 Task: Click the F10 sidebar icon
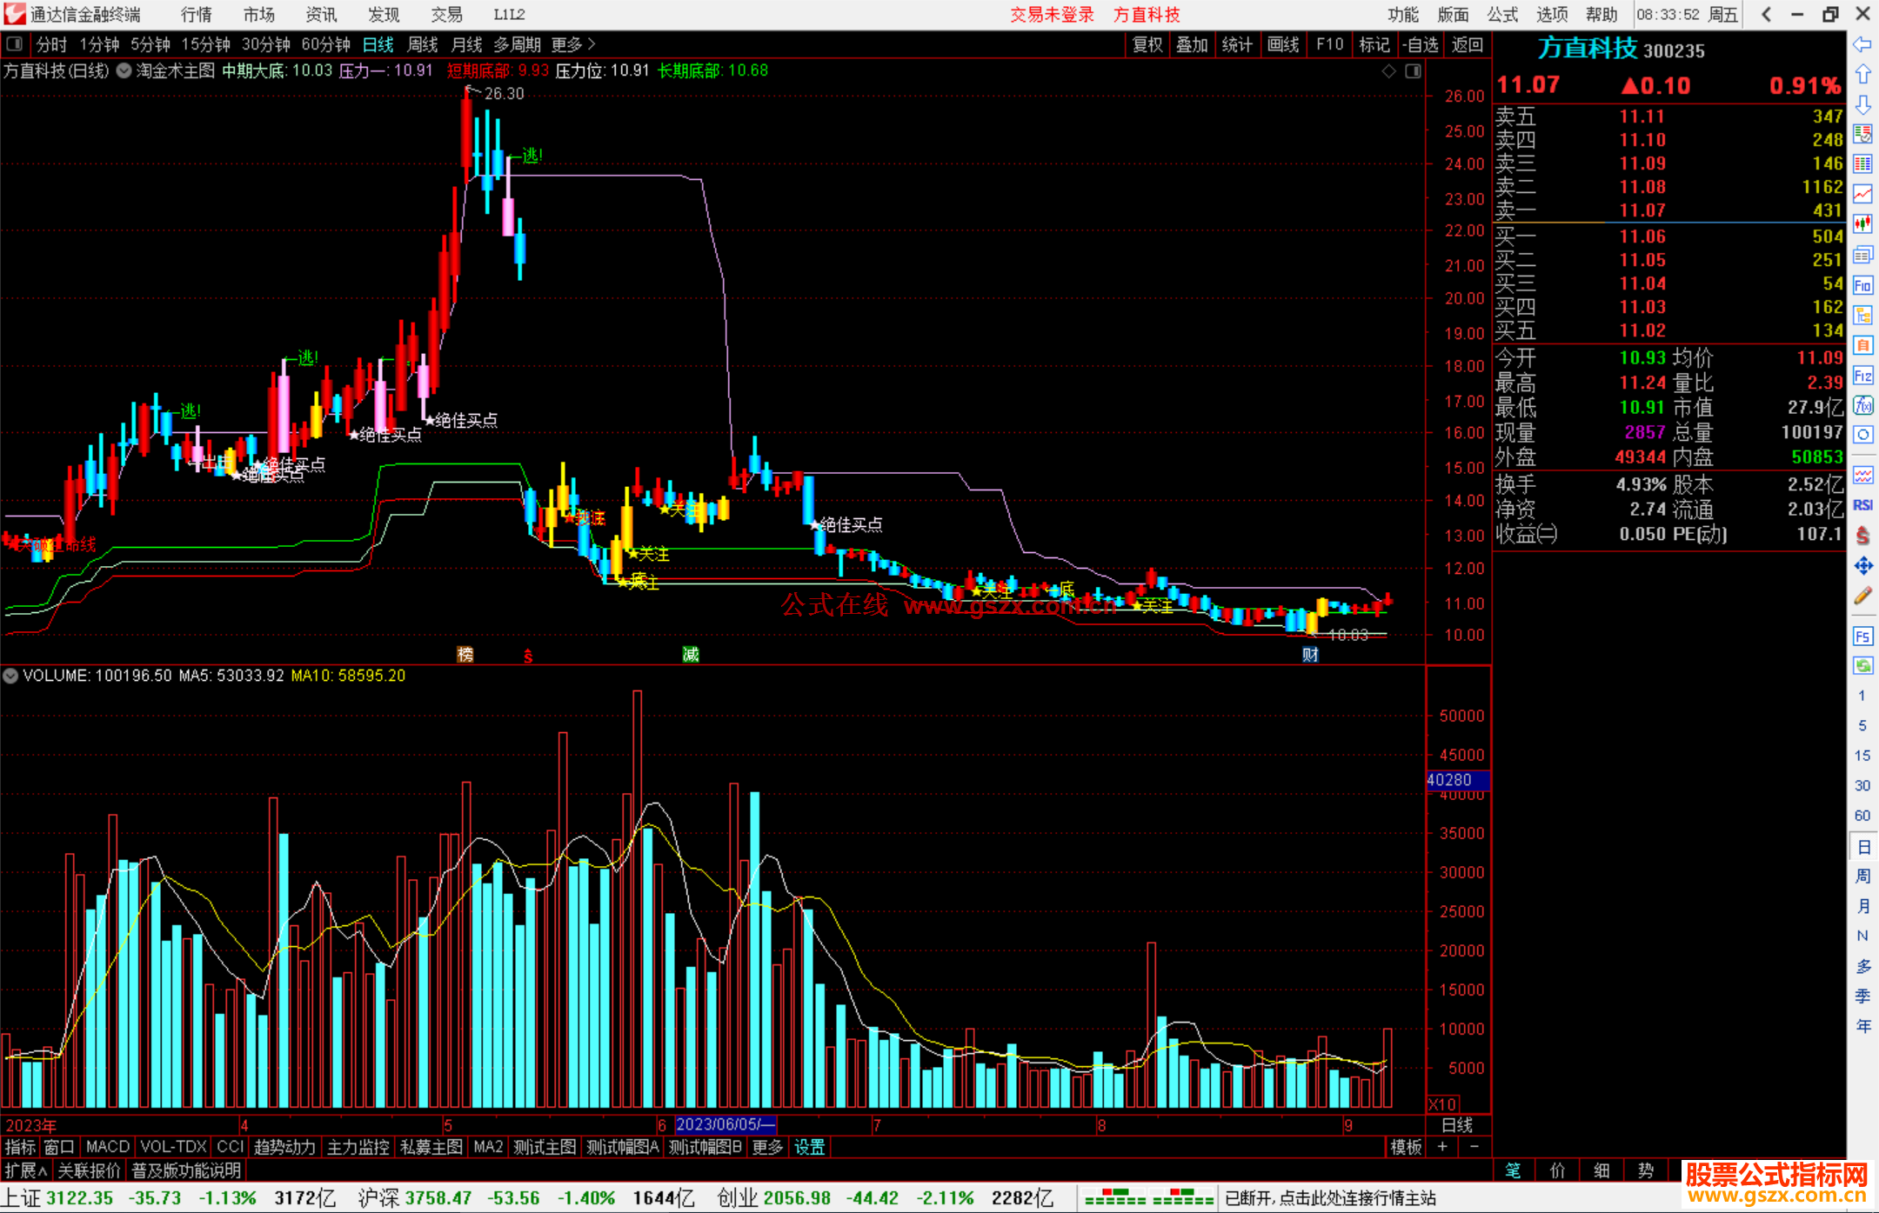tap(1862, 286)
